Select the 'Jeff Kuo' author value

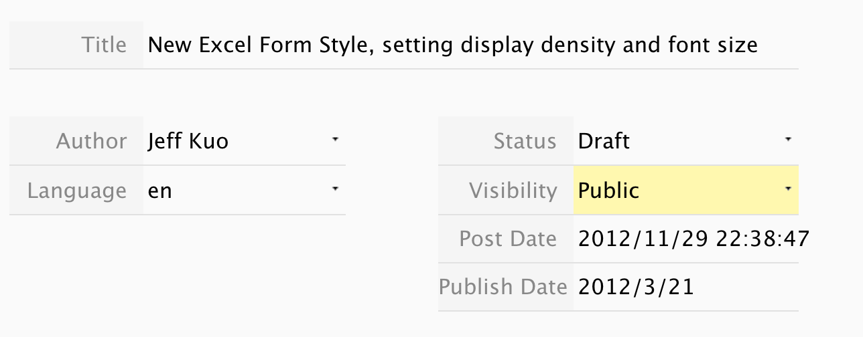[188, 141]
